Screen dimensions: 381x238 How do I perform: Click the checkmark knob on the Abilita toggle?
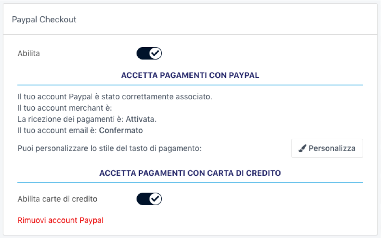click(155, 54)
